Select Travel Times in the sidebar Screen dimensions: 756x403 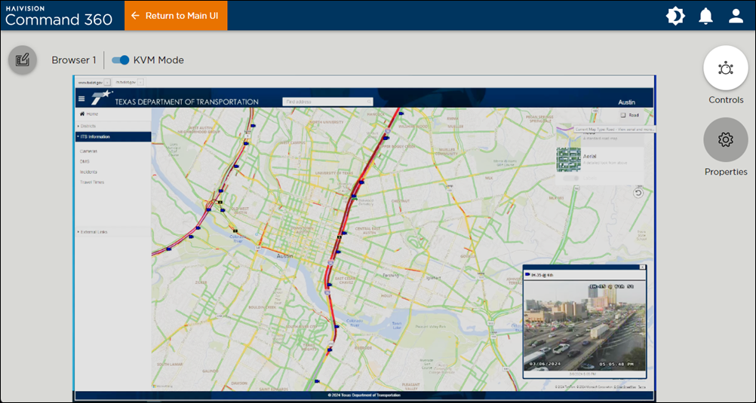pyautogui.click(x=92, y=182)
